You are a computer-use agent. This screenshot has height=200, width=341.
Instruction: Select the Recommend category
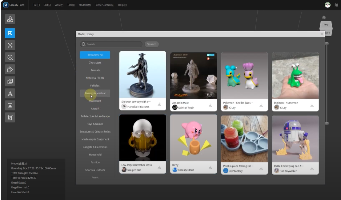point(95,55)
